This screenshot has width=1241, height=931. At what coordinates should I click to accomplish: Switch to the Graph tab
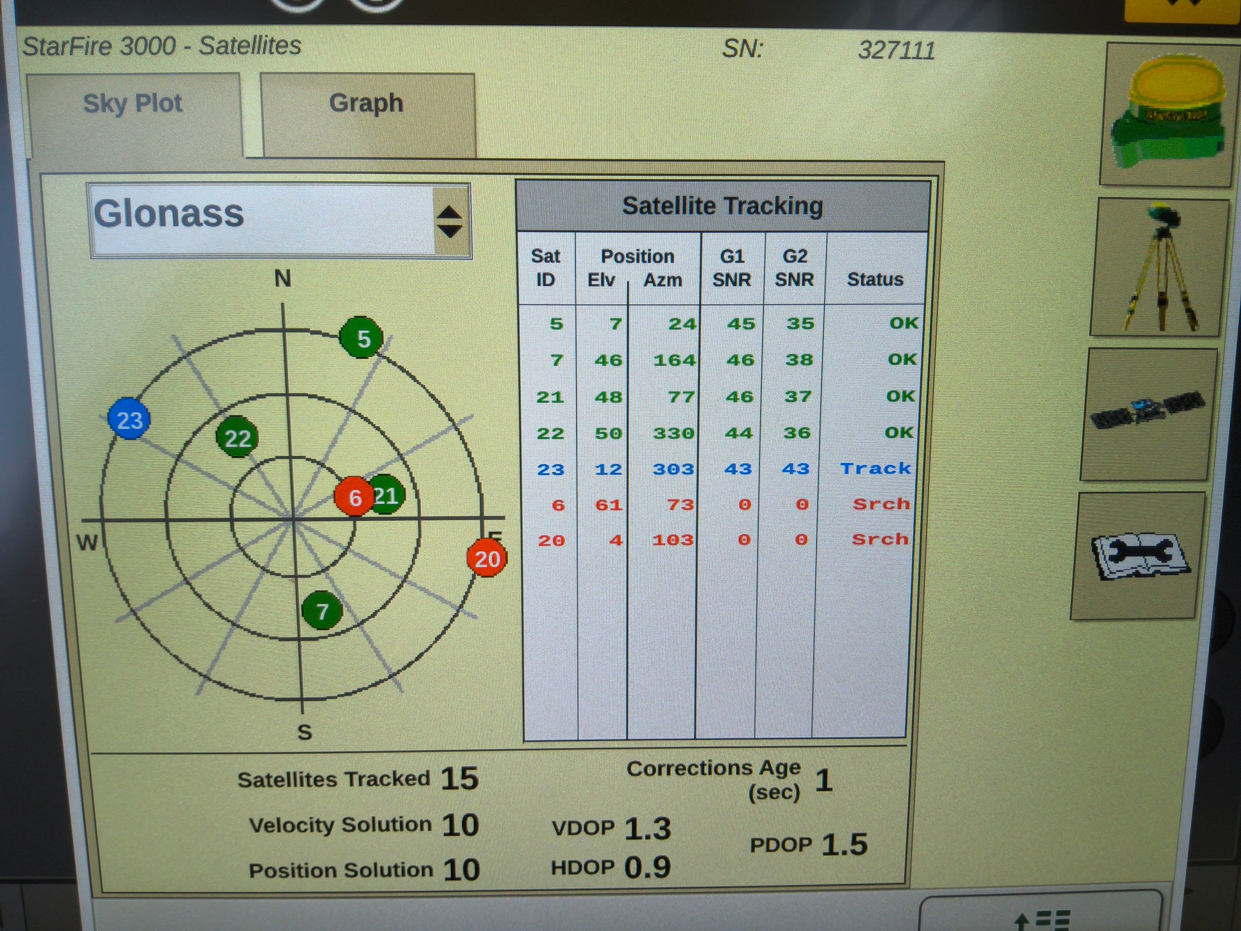[367, 104]
